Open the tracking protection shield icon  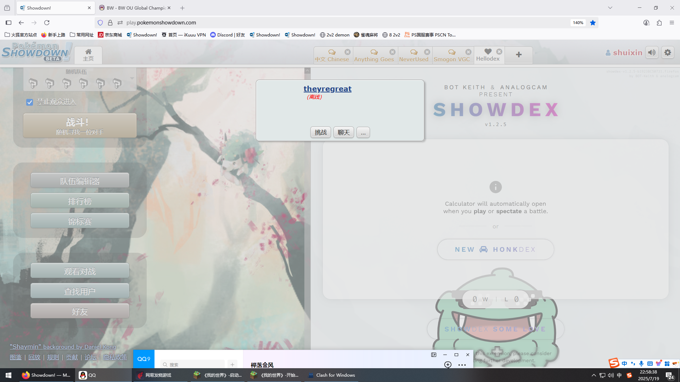click(x=100, y=23)
